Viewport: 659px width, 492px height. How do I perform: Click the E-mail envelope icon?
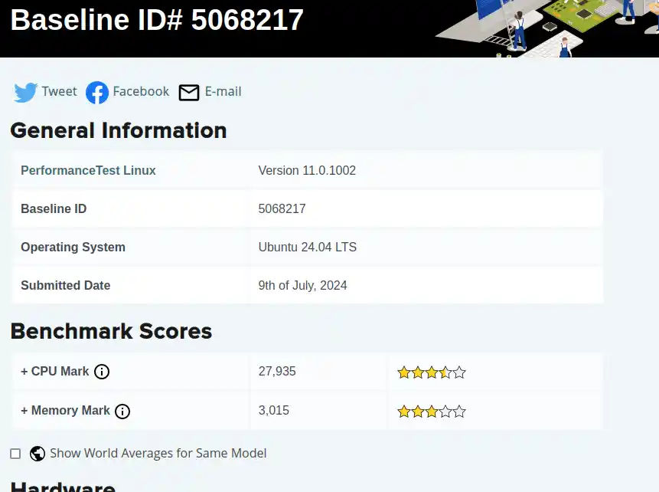point(189,93)
